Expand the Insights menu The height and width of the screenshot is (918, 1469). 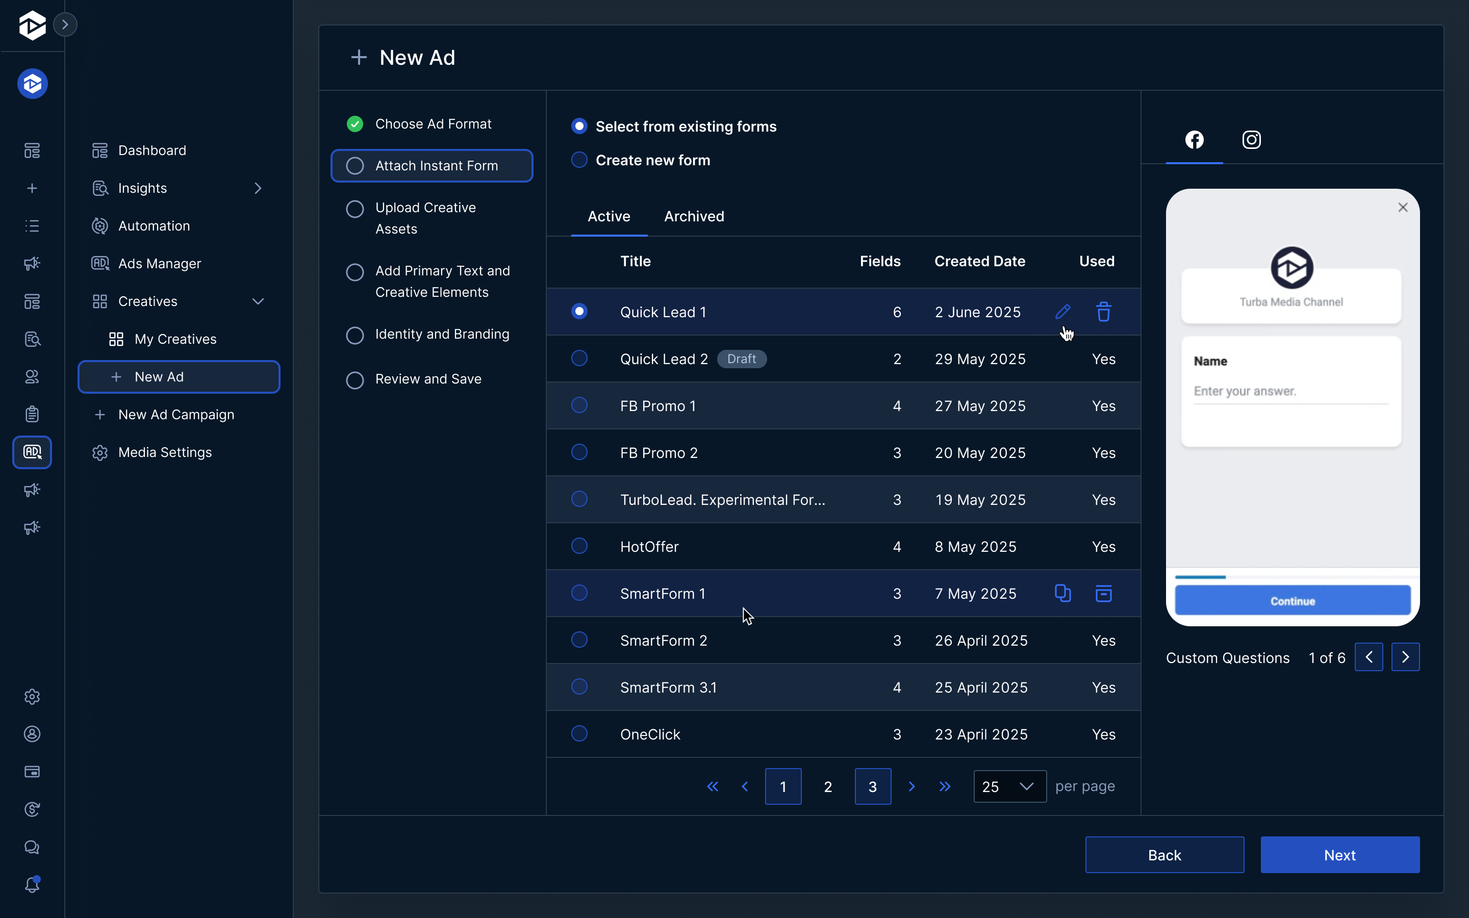pyautogui.click(x=258, y=188)
